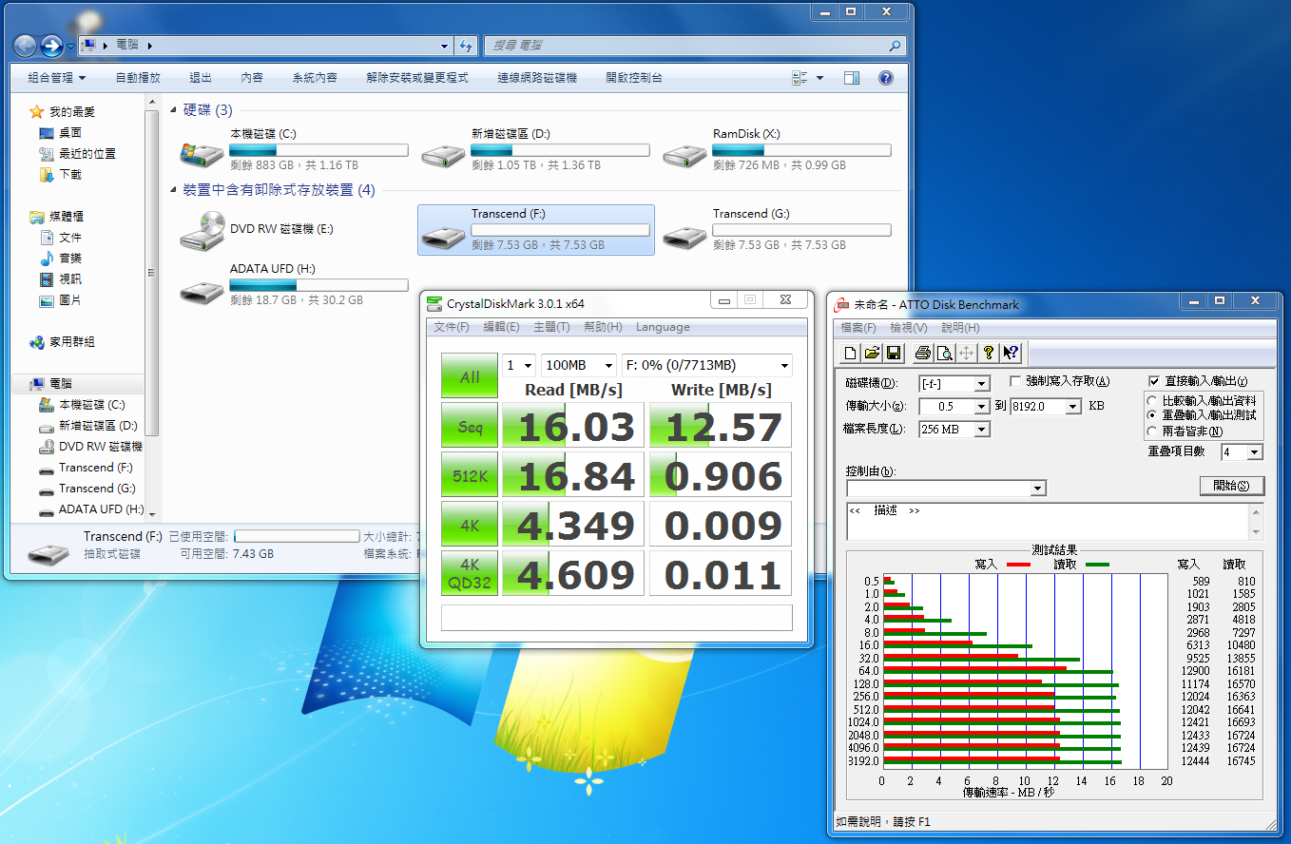Viewport: 1291px width, 844px height.
Task: Open 家用群組 in the sidebar
Action: click(x=72, y=342)
